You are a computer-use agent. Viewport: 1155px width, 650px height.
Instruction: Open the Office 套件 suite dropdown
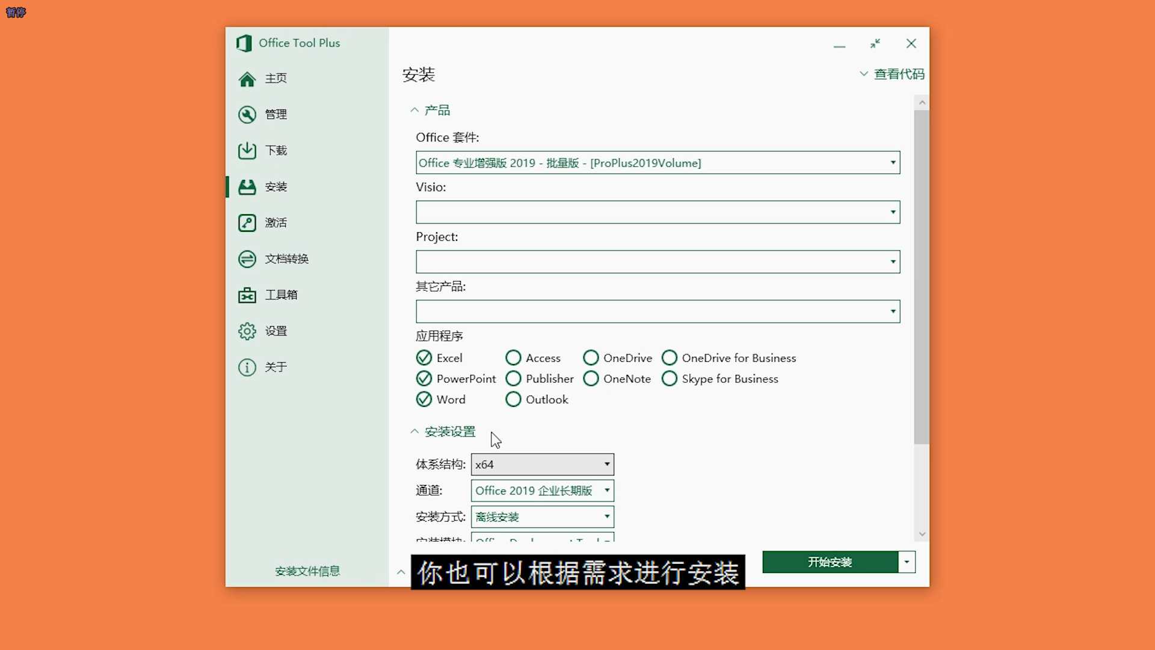[658, 162]
